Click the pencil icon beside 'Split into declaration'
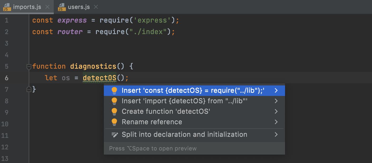 [114, 134]
